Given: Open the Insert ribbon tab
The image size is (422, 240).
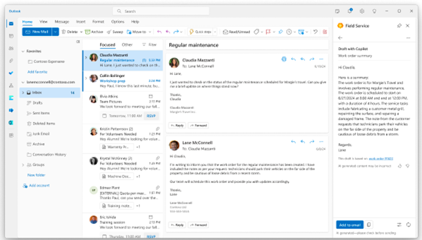Looking at the screenshot, I should tap(81, 22).
